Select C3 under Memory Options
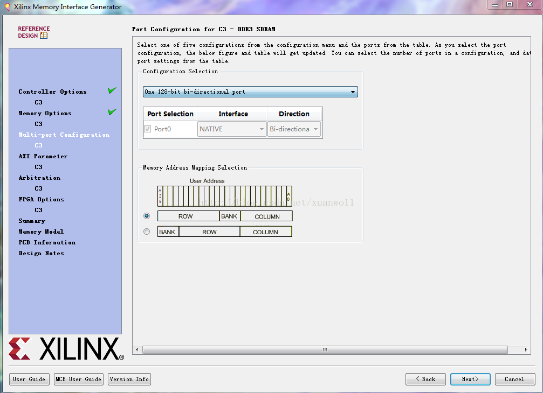The image size is (543, 393). 38,124
